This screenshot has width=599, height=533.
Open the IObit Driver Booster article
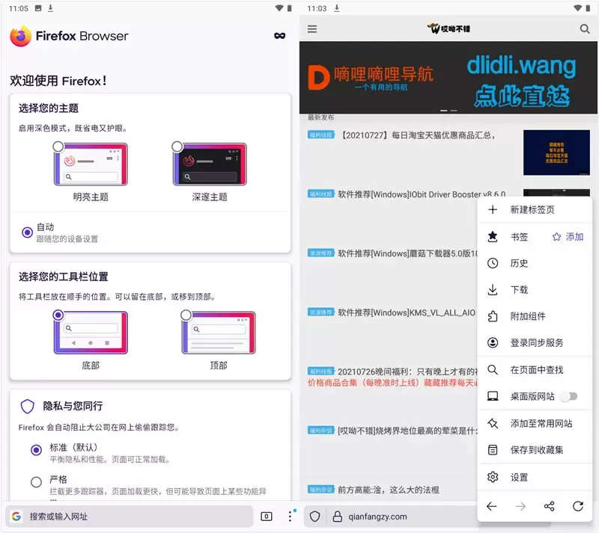(x=422, y=194)
